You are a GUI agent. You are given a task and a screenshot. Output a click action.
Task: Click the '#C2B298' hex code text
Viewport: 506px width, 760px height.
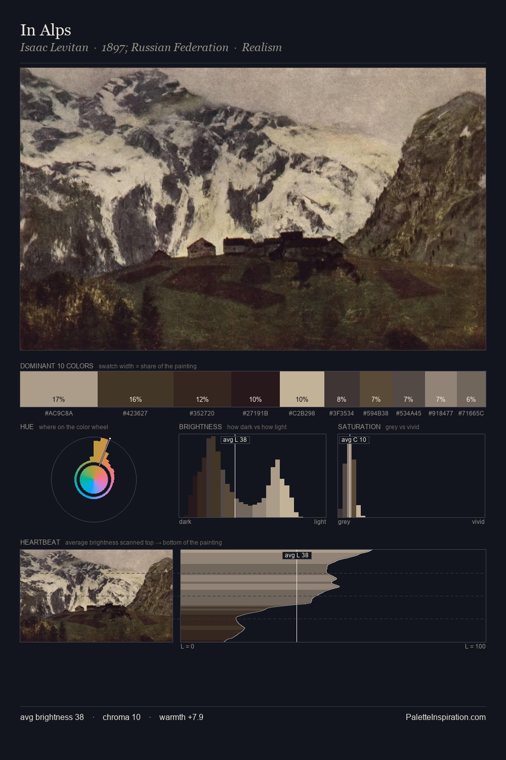302,413
